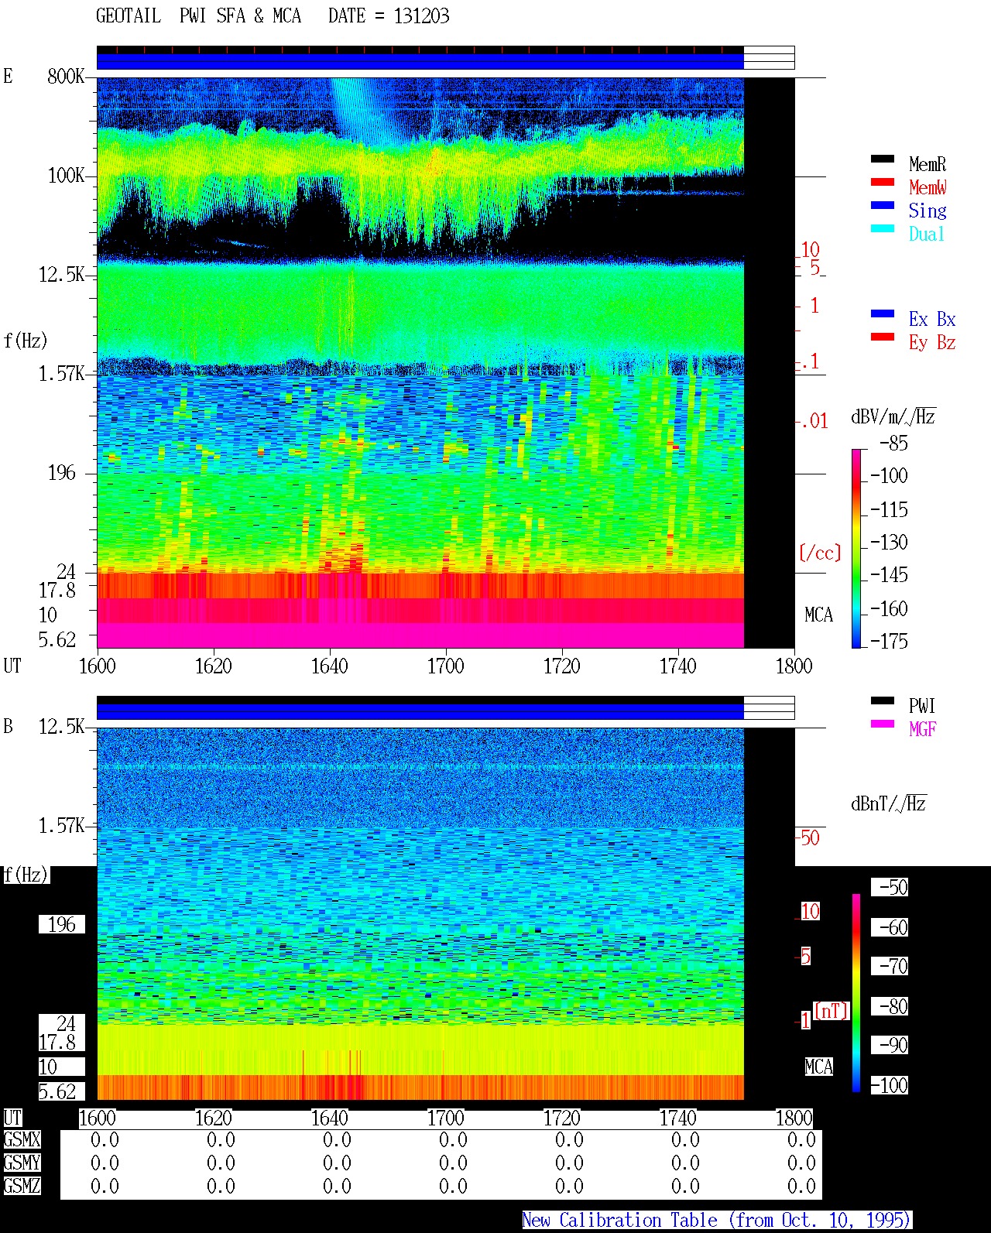Click the -175 color scale value

[889, 642]
